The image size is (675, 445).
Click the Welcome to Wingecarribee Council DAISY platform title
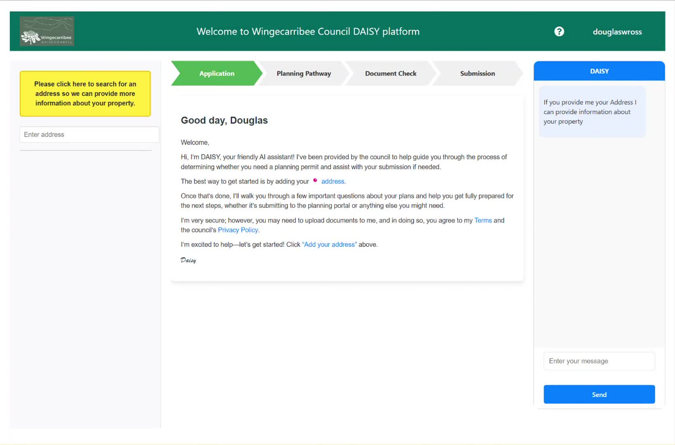(x=308, y=32)
